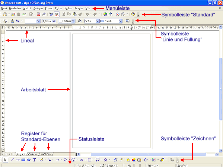The width and height of the screenshot is (223, 167).
Task: Click the Line Width spinner field
Action: tap(49, 21)
